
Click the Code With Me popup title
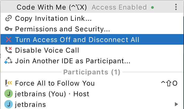pyautogui.click(x=52, y=7)
